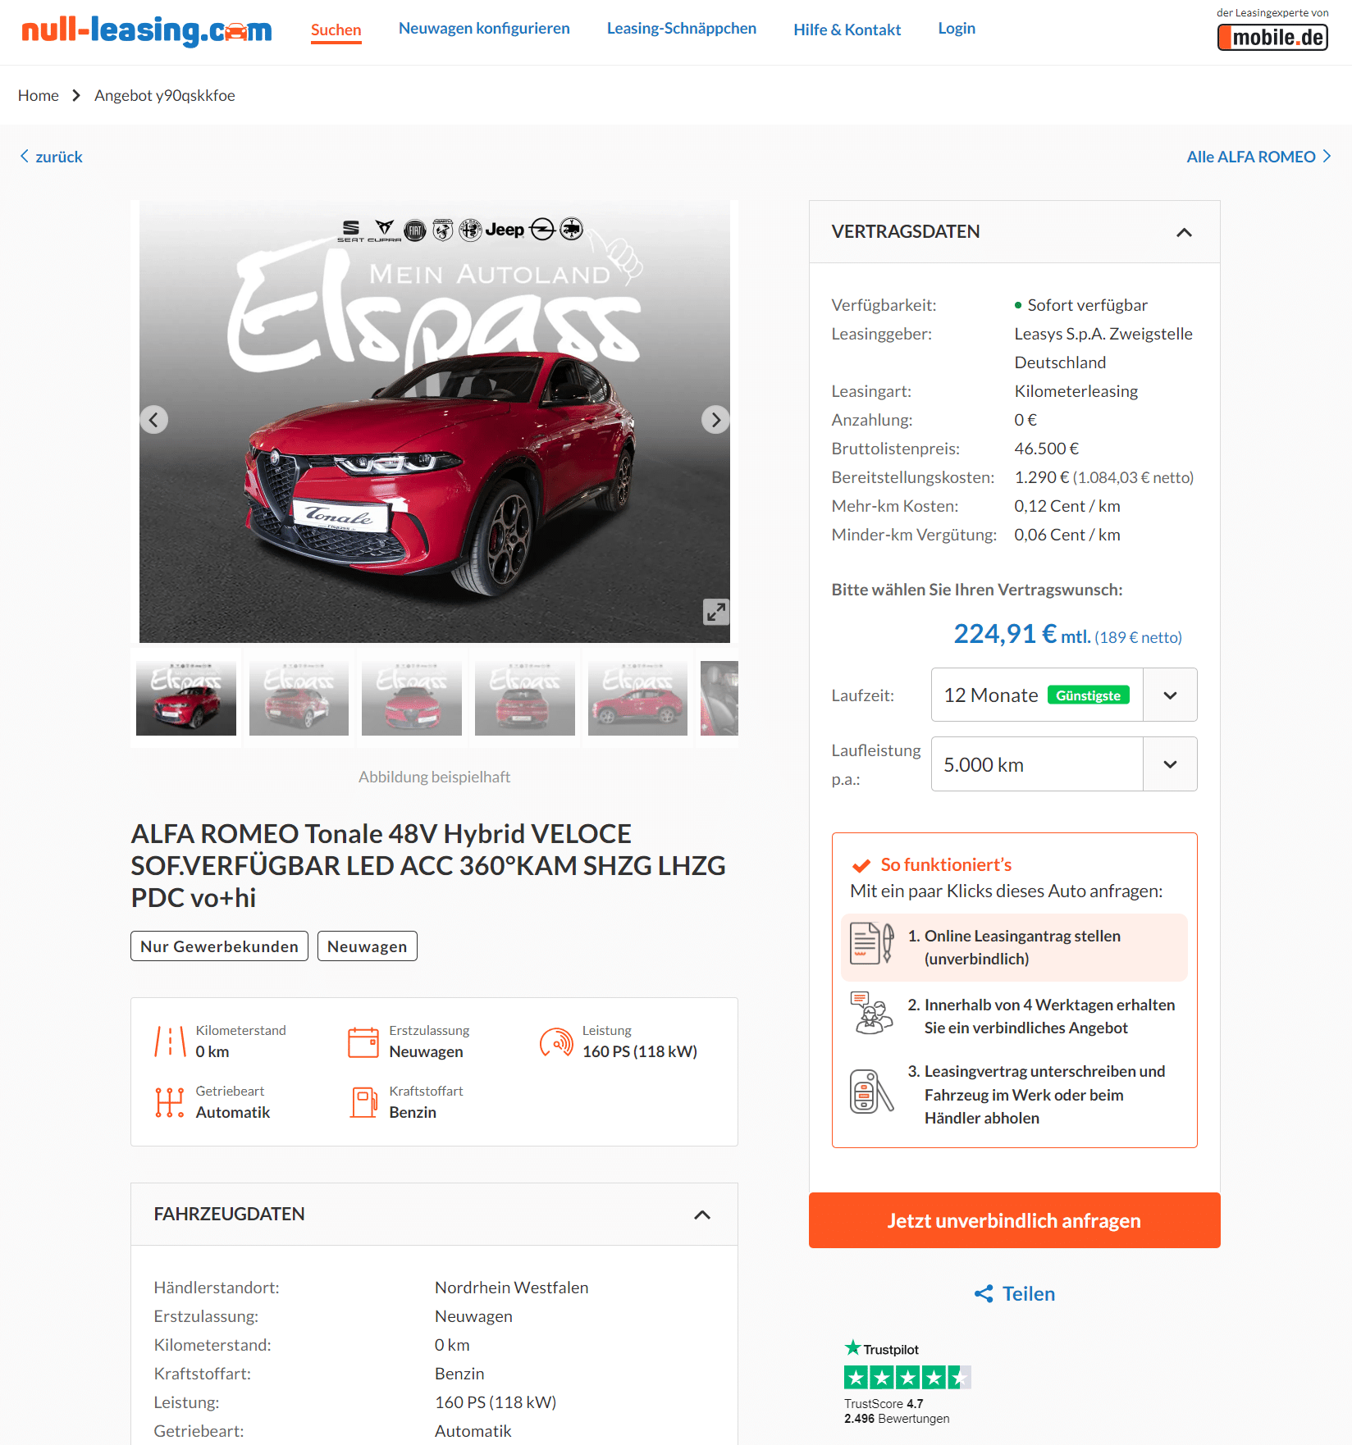
Task: Go to Leasing-Schnäppchen in the navigation
Action: (x=682, y=28)
